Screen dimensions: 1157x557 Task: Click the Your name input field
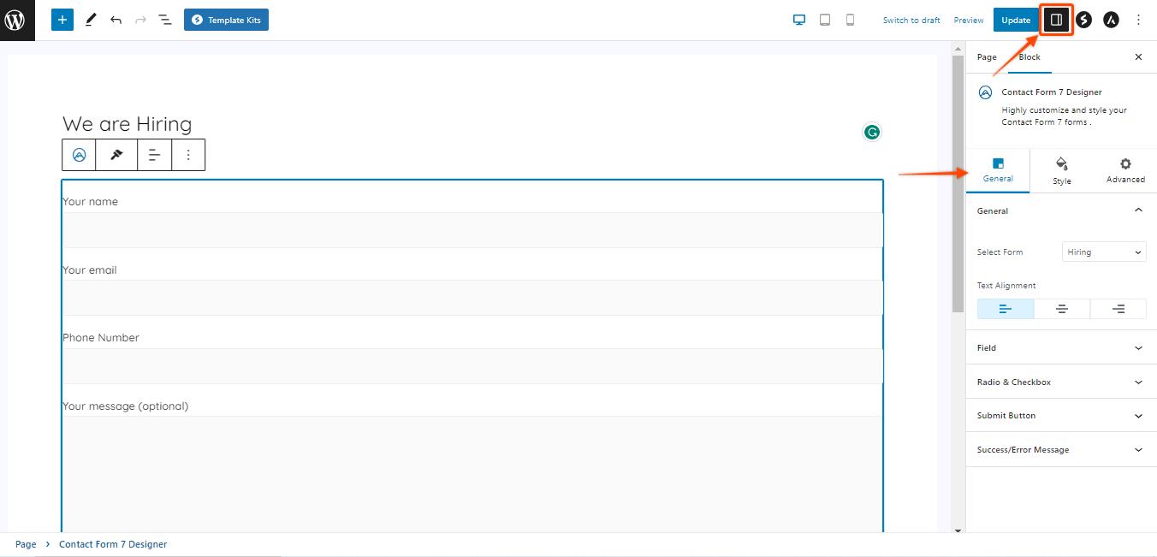tap(472, 230)
